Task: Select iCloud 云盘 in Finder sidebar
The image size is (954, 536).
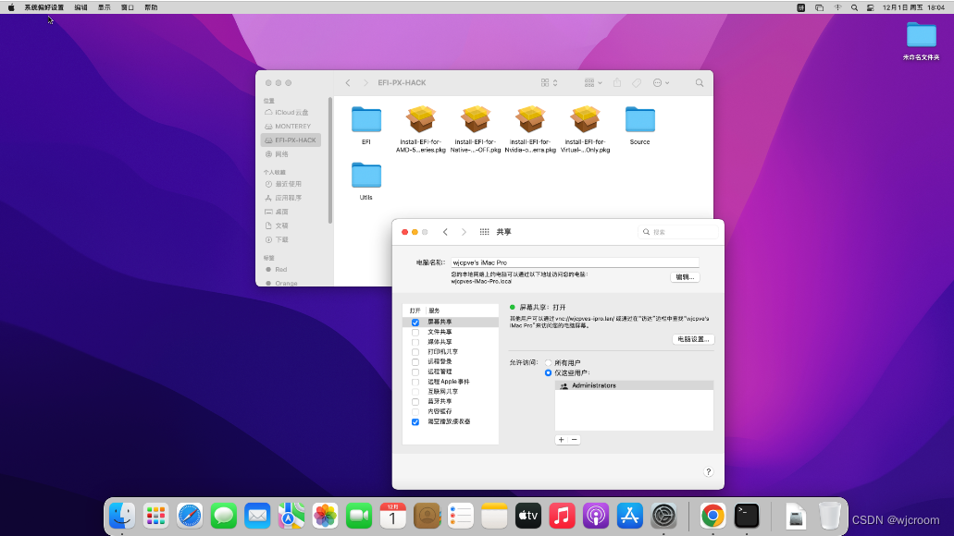Action: [x=291, y=113]
